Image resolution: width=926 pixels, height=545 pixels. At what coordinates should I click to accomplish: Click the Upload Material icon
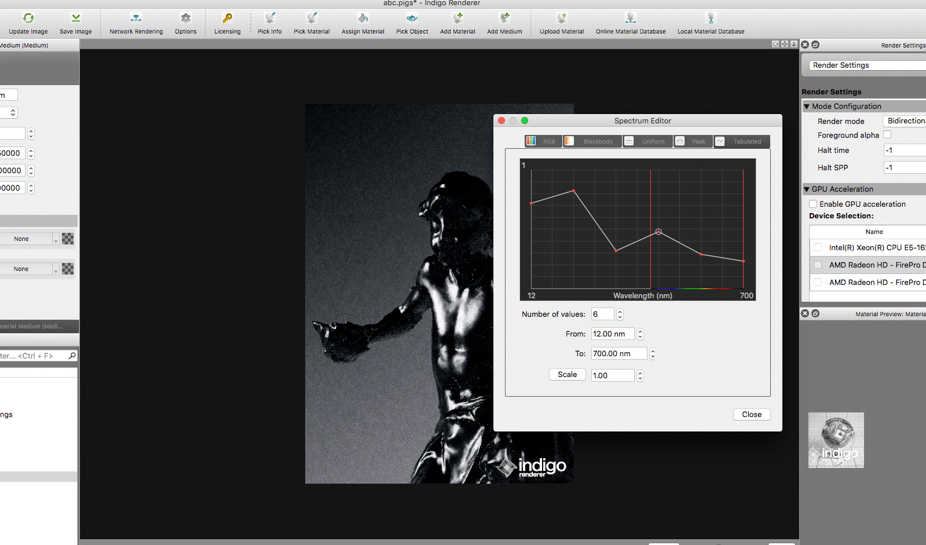[562, 19]
